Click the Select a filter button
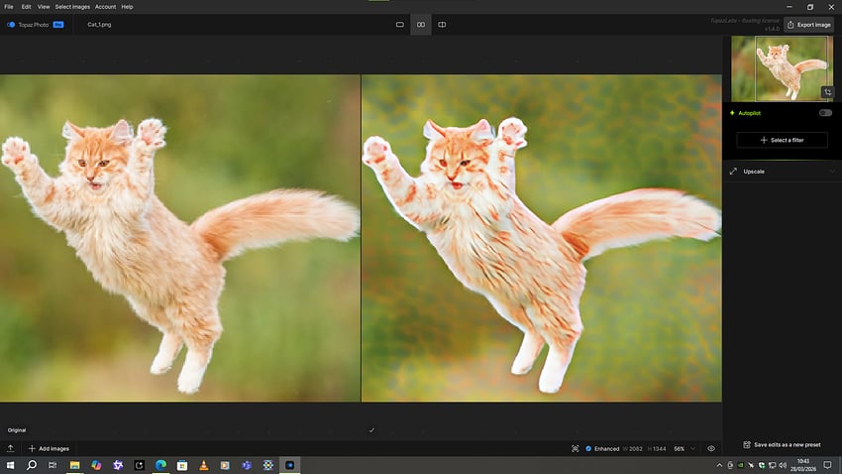Image resolution: width=842 pixels, height=474 pixels. pos(782,140)
